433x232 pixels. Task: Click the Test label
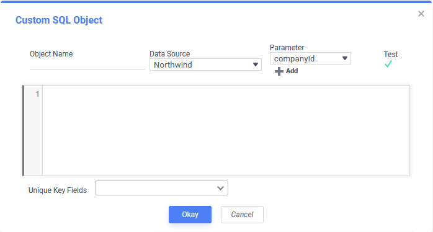[x=390, y=55]
